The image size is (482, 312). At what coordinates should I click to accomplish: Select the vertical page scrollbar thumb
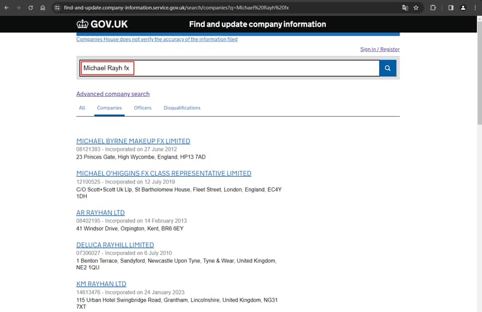(480, 73)
